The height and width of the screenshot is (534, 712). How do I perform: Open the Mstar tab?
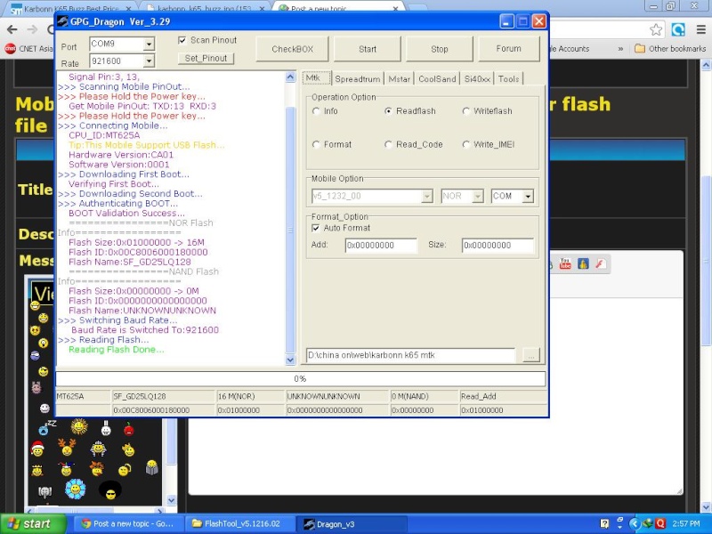pyautogui.click(x=399, y=79)
